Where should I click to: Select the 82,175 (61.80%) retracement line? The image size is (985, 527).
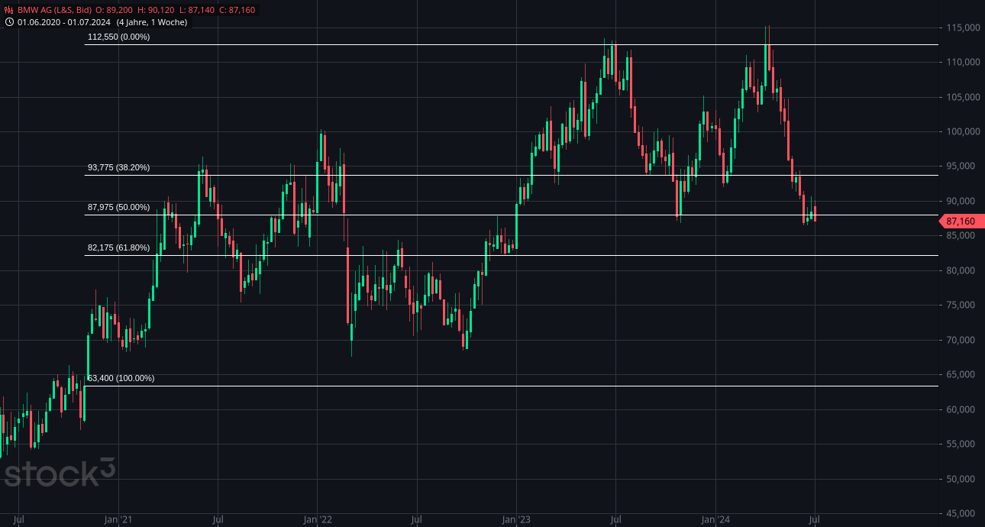click(118, 247)
